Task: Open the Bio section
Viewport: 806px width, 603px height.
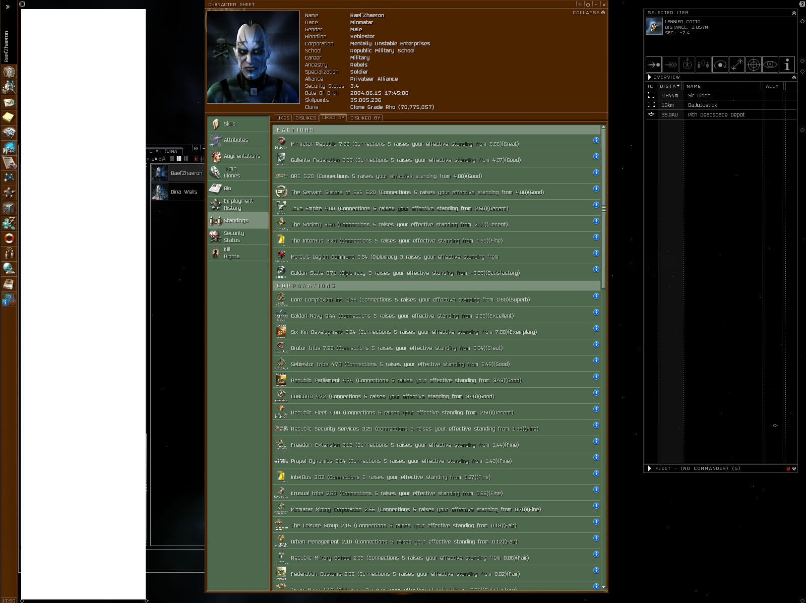Action: tap(238, 189)
